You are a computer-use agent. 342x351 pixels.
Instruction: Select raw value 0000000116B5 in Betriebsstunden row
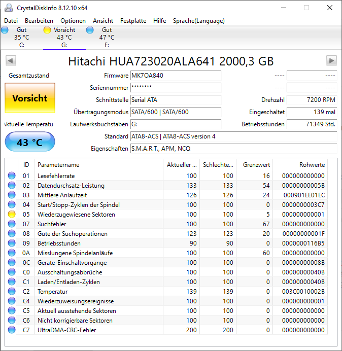point(303,243)
